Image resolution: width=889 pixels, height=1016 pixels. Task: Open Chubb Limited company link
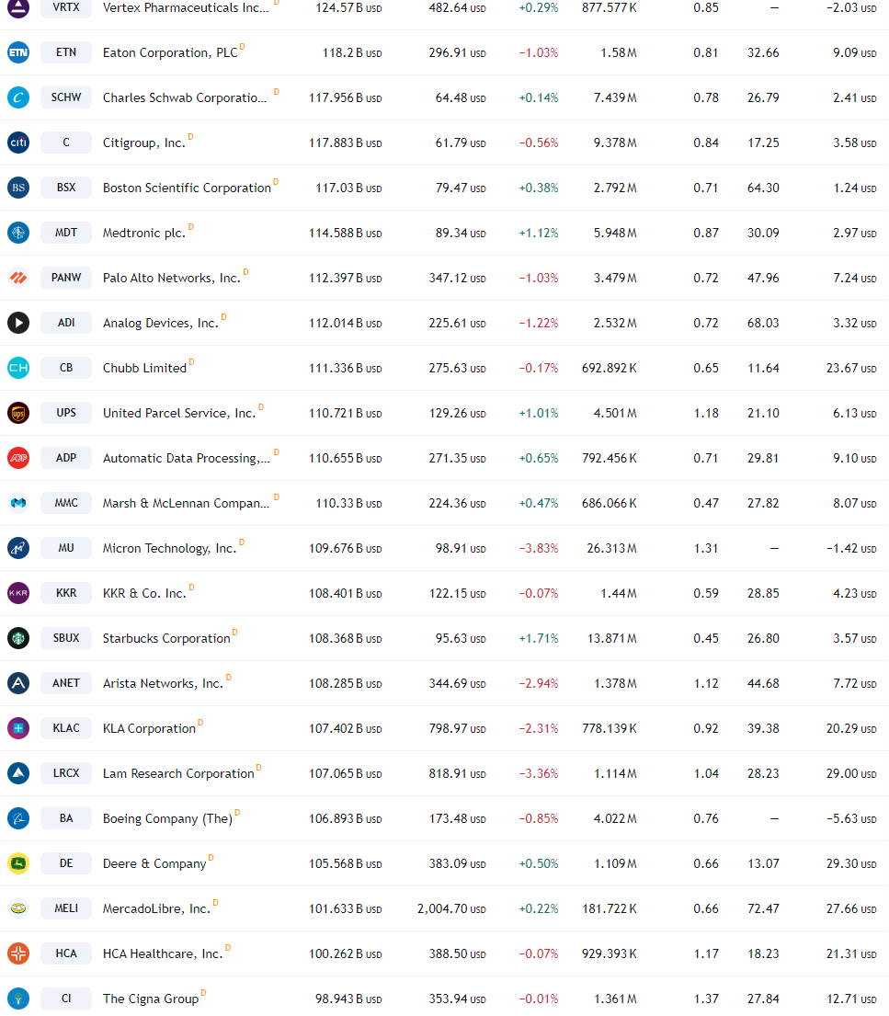click(x=144, y=368)
